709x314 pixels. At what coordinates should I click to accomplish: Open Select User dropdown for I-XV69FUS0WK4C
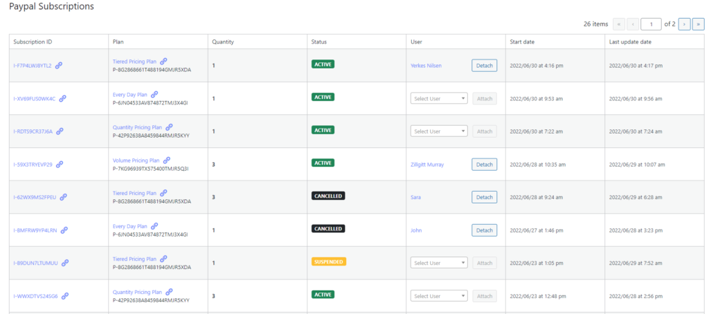[x=439, y=98]
